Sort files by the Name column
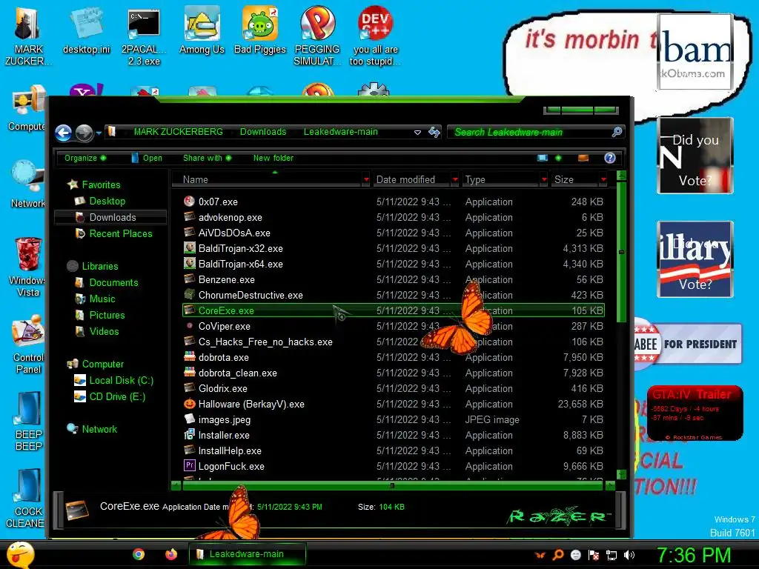This screenshot has height=569, width=759. [266, 179]
